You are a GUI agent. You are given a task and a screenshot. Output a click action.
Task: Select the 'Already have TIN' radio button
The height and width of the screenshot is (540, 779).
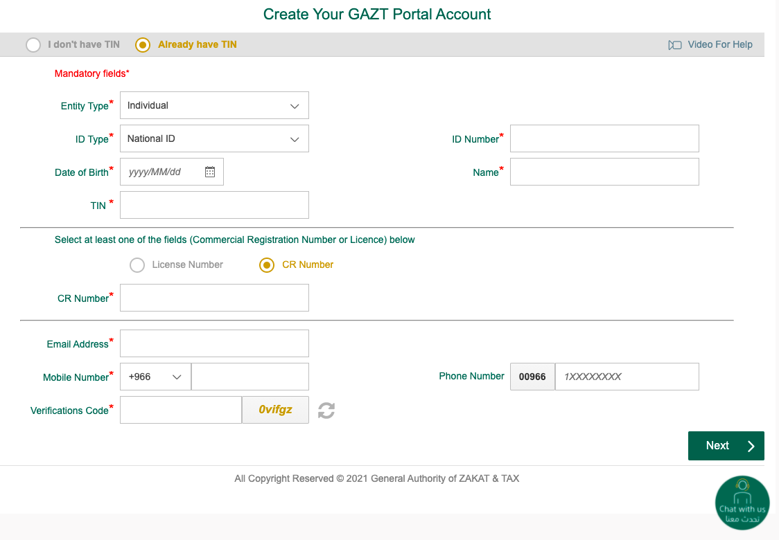tap(143, 44)
